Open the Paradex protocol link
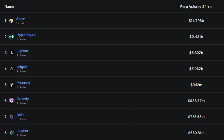The height and width of the screenshot is (140, 224). coord(23,83)
